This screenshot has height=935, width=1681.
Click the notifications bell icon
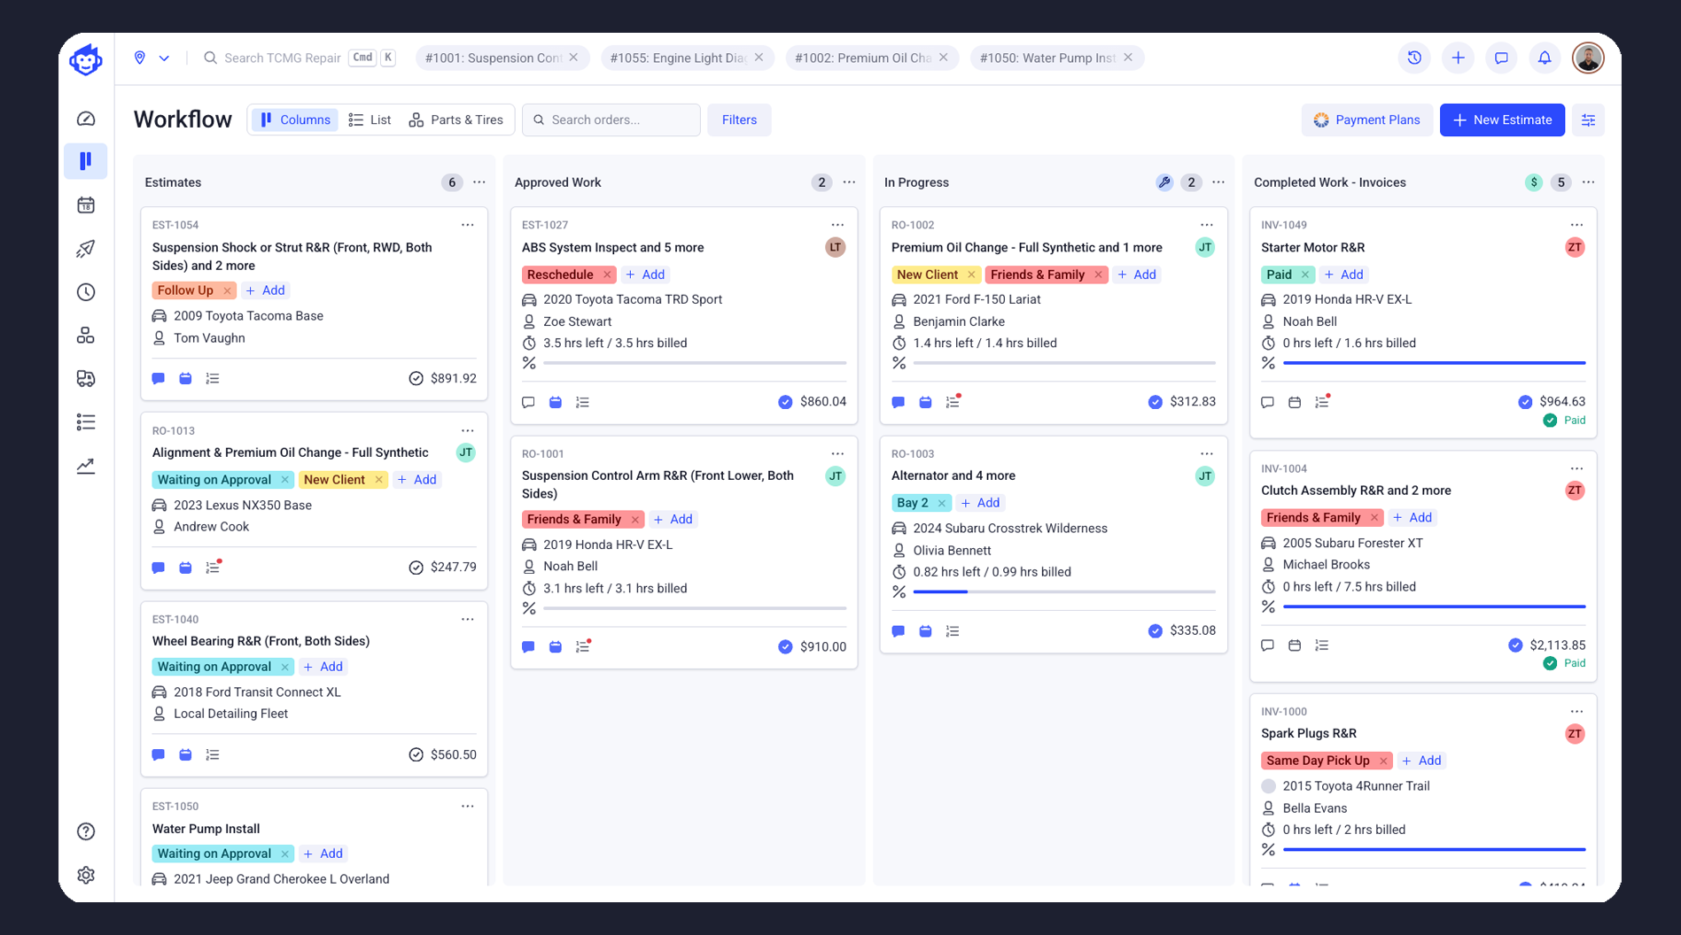pyautogui.click(x=1545, y=58)
